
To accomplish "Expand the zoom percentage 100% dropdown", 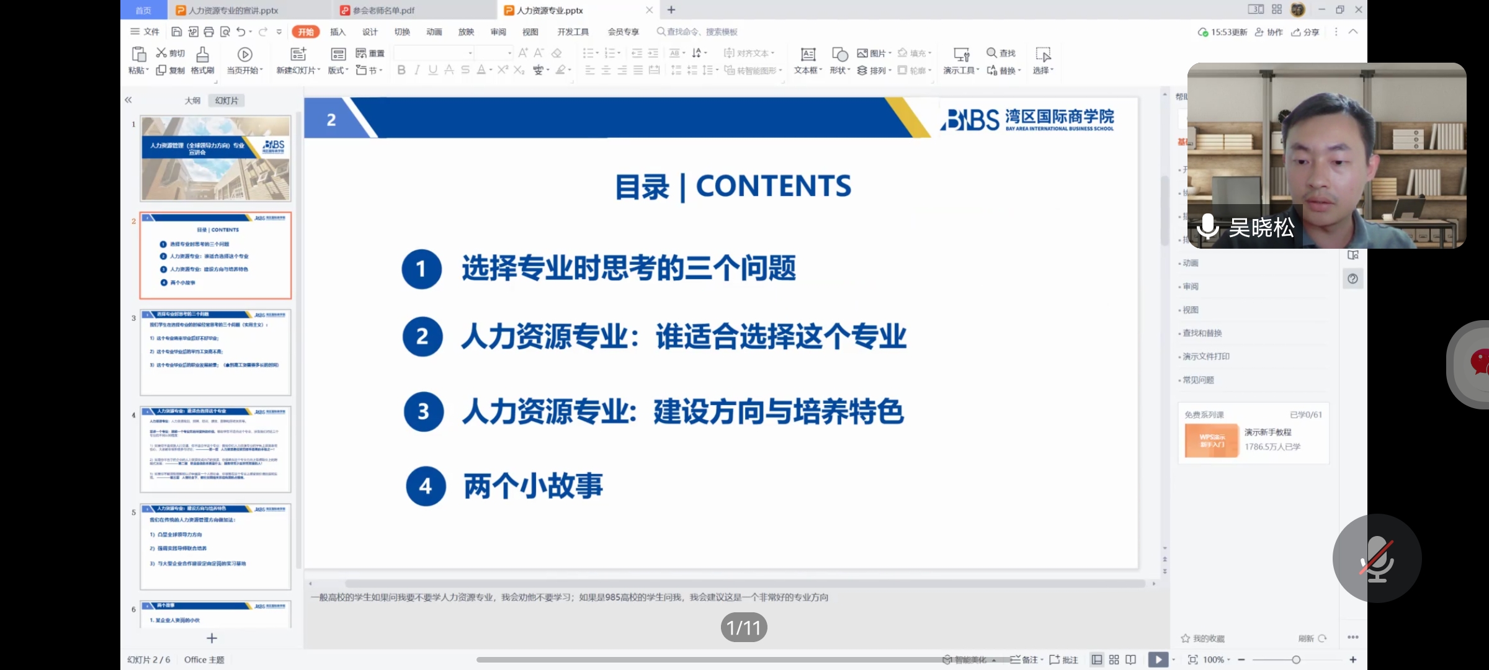I will pos(1217,659).
